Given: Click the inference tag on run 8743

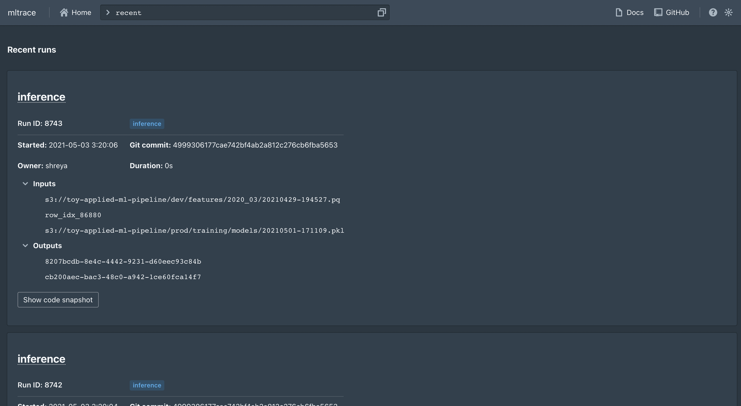Looking at the screenshot, I should click(x=147, y=124).
